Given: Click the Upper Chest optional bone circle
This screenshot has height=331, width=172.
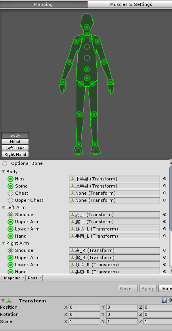Looking at the screenshot, I should click(10, 201).
